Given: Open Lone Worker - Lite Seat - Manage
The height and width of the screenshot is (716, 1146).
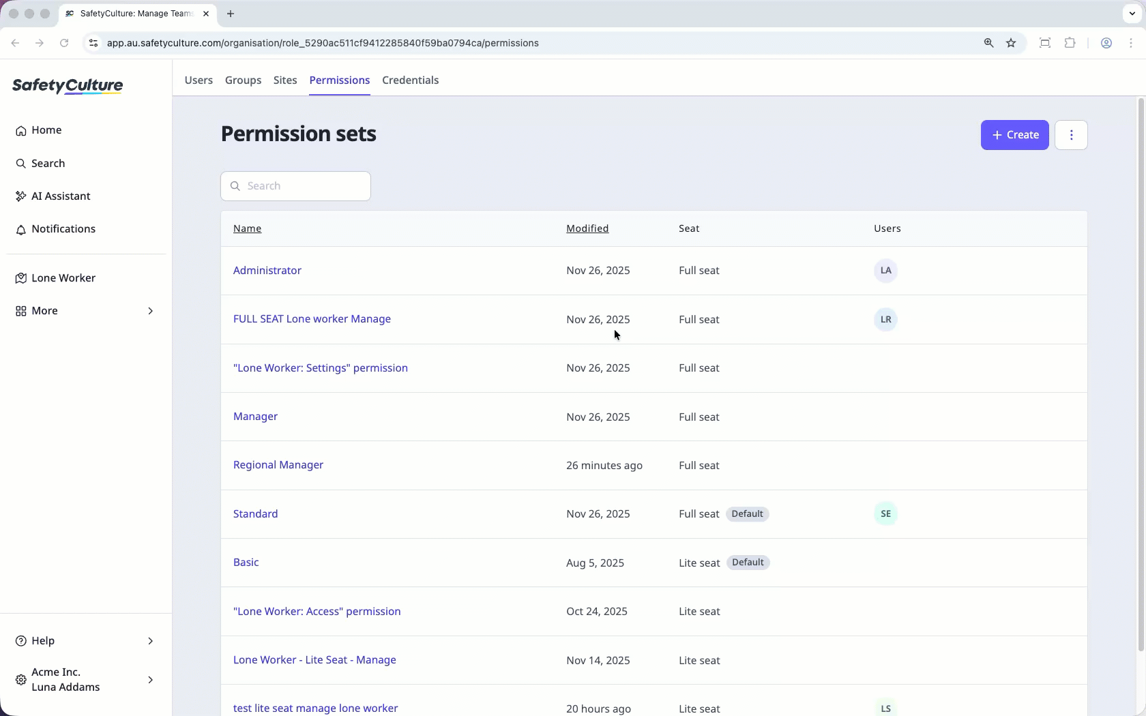Looking at the screenshot, I should pos(314,660).
